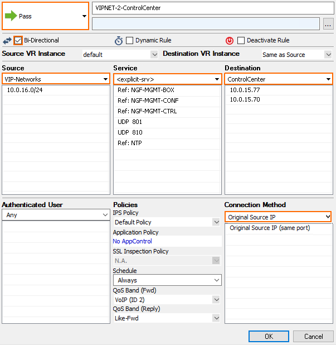Viewport: 336px width, 345px height.
Task: Select source entry 10.0.16.0/24
Action: pyautogui.click(x=56, y=90)
